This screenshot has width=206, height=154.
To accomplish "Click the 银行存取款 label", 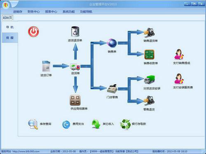I will (139, 124).
